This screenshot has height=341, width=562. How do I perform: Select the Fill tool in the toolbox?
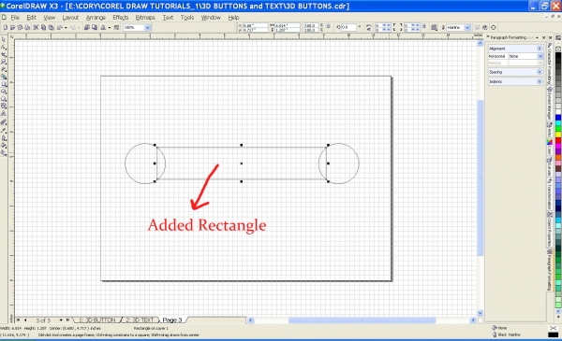pyautogui.click(x=4, y=146)
